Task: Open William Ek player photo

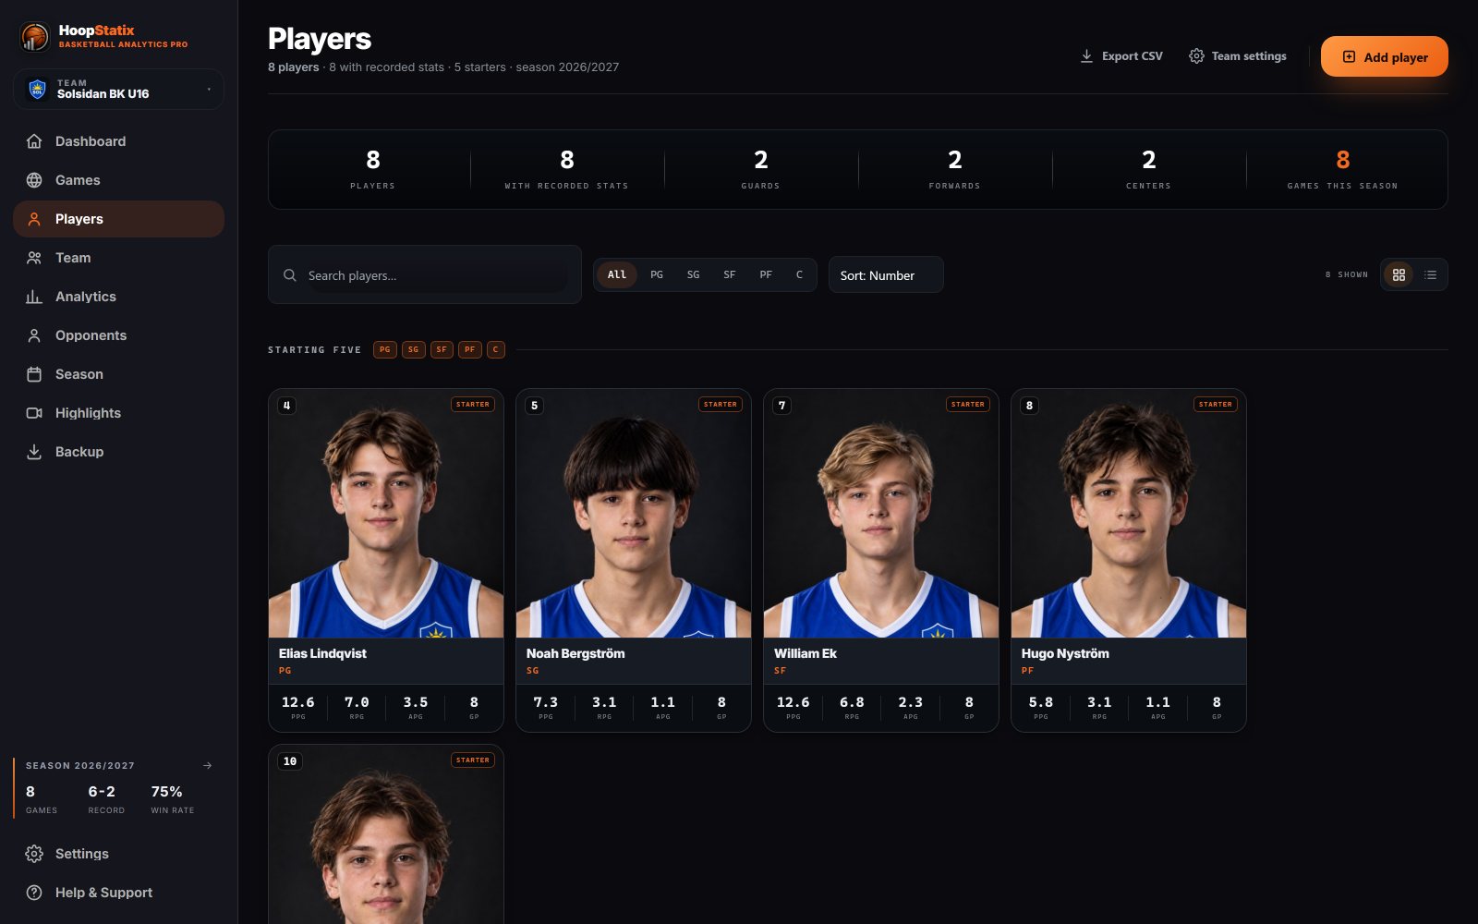Action: 881,514
